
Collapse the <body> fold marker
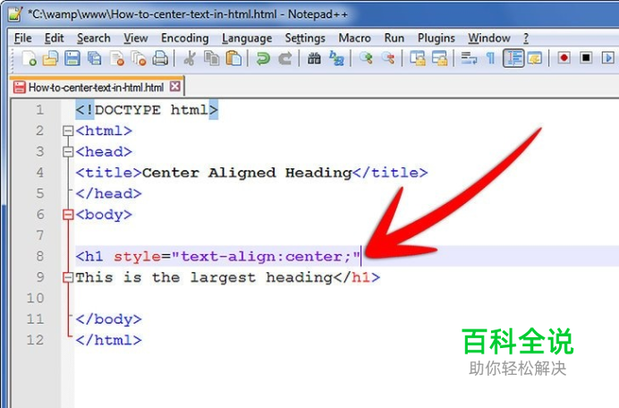[68, 215]
